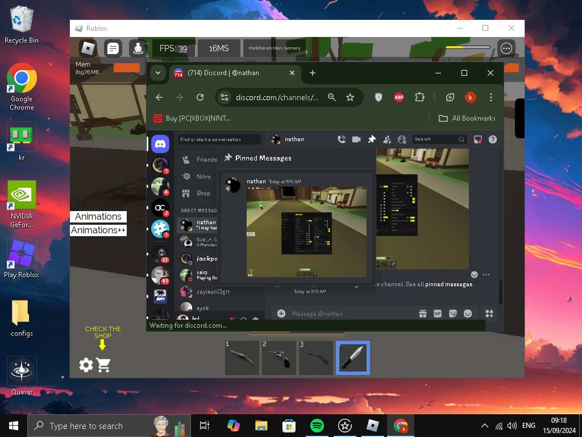The image size is (582, 437).
Task: Open emoji picker in message bar
Action: click(x=468, y=314)
